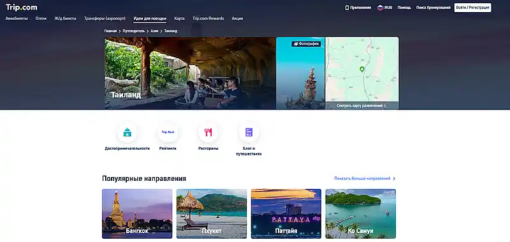Click Смотреть карту развлечений link
The height and width of the screenshot is (242, 510).
coord(362,106)
